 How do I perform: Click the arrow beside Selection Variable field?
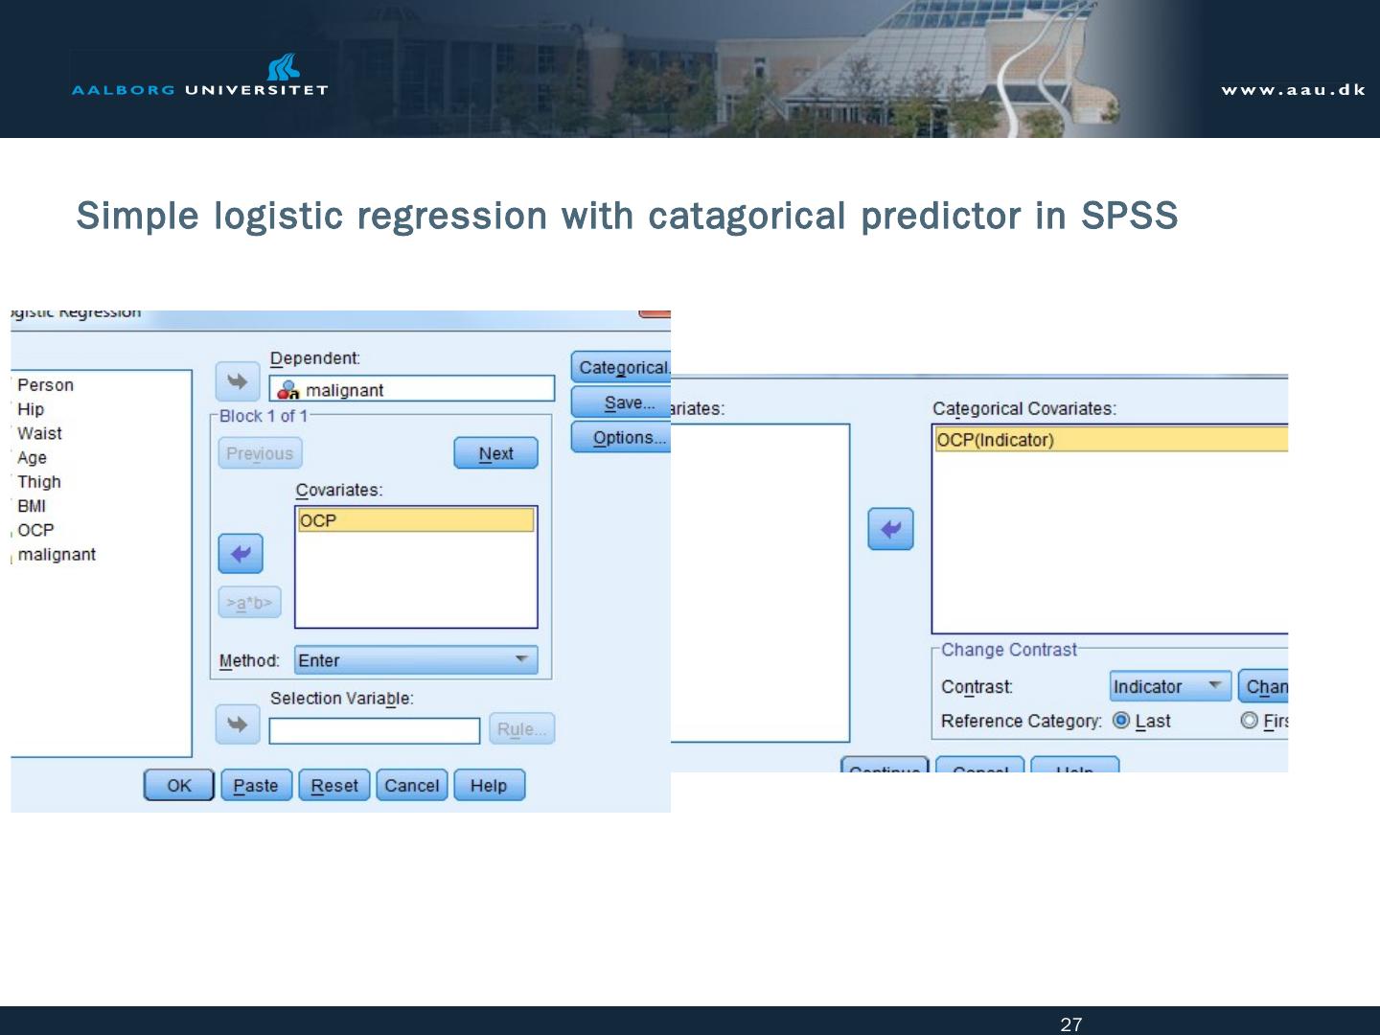point(237,724)
